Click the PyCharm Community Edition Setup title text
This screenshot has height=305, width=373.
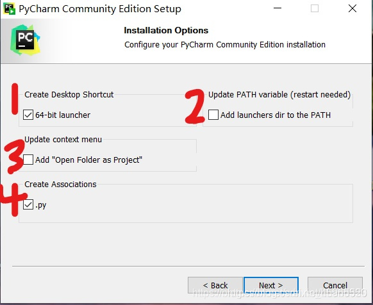click(x=100, y=9)
